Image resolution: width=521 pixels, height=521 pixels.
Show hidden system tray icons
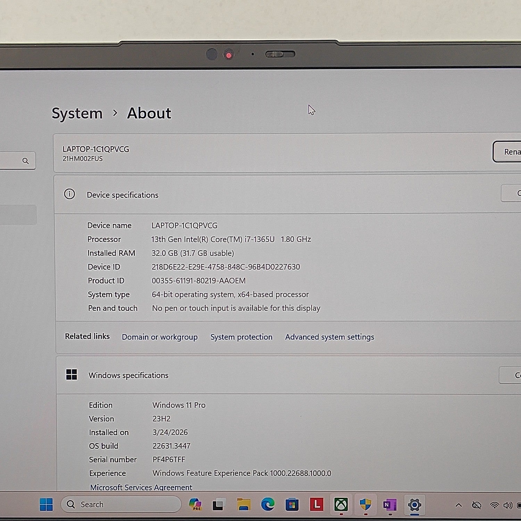point(458,505)
